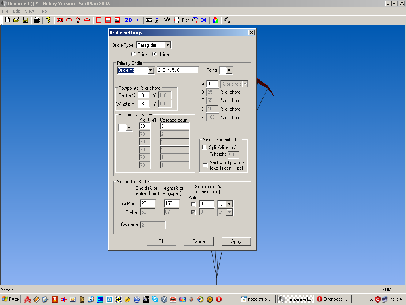Viewport: 406px width, 305px height.
Task: Open the File menu
Action: 5,11
